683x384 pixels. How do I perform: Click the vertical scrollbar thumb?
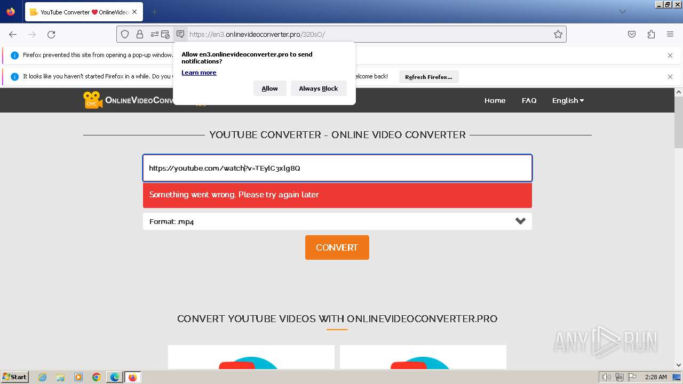(x=678, y=123)
